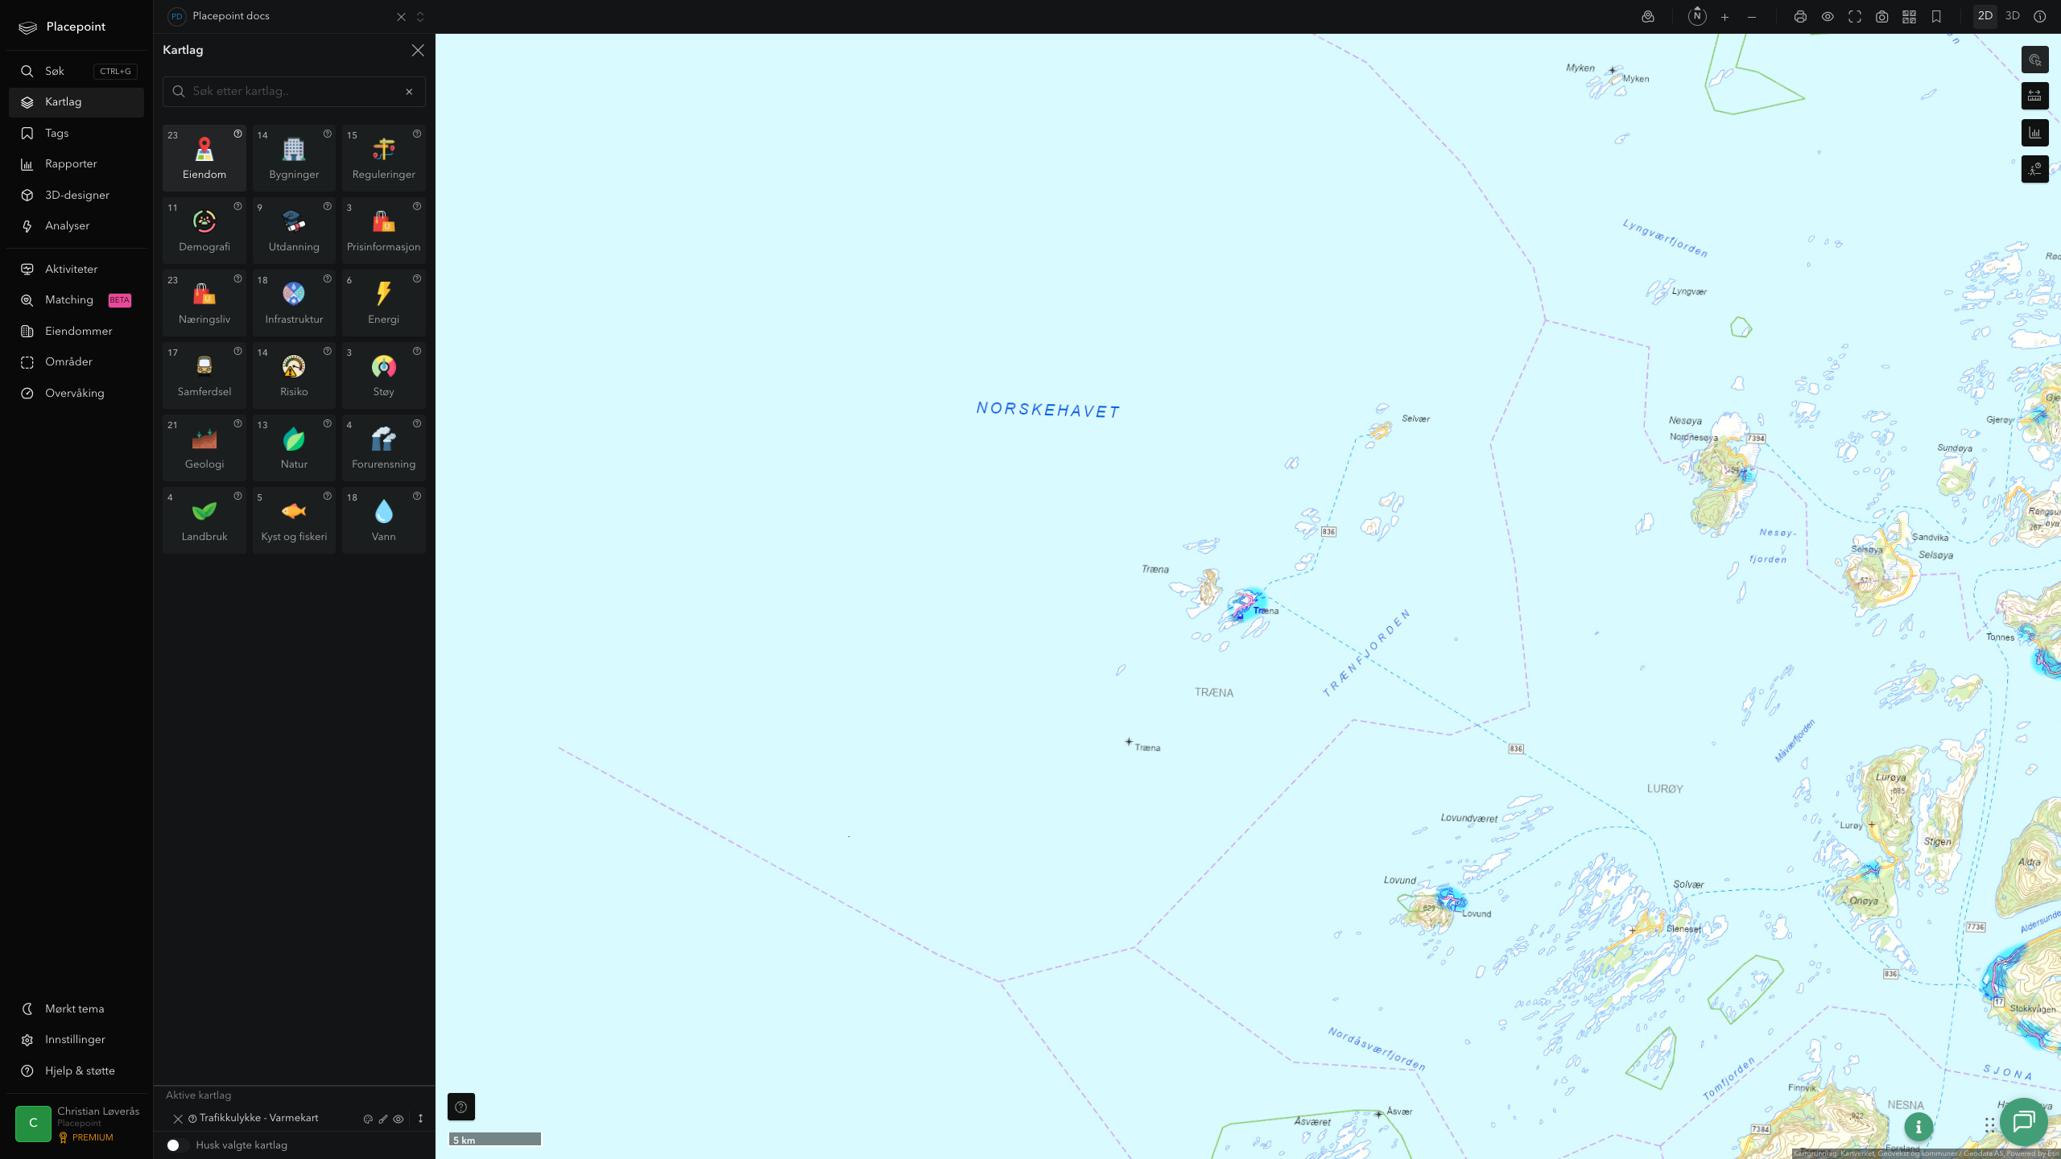Edit style of Trafikkulykke layer with brush
Screen dimensions: 2061x1159
click(383, 1119)
